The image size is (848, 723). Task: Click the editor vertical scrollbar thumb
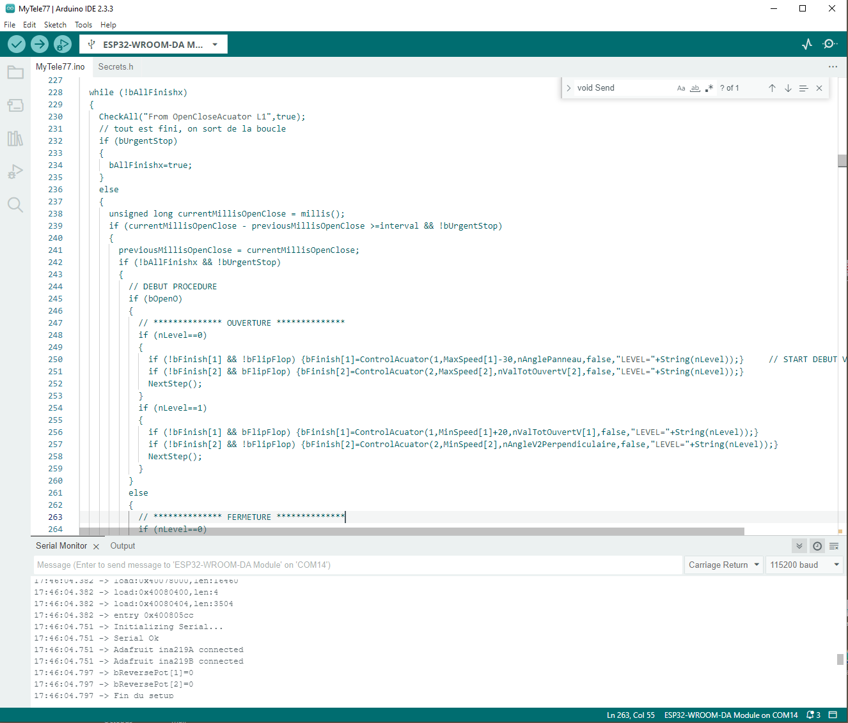(842, 160)
